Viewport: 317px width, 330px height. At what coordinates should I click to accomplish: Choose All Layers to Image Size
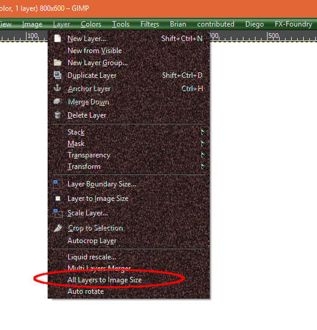pos(128,280)
